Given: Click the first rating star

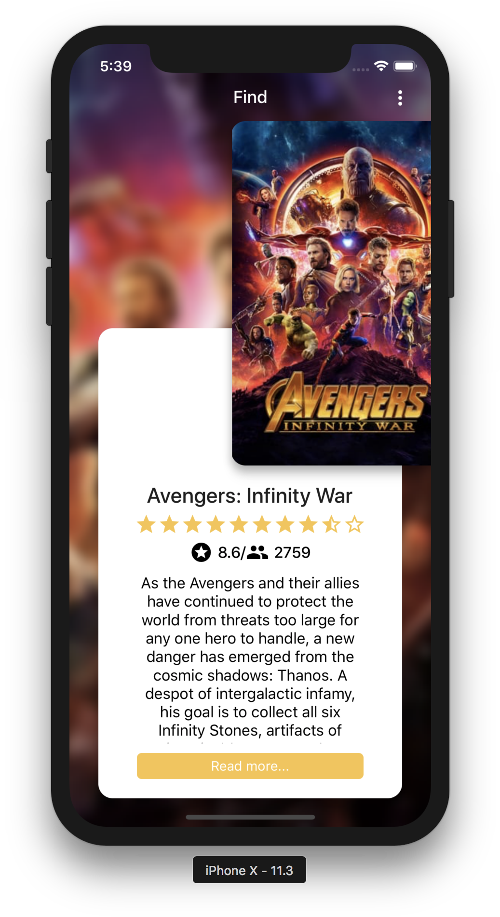Looking at the screenshot, I should (146, 524).
